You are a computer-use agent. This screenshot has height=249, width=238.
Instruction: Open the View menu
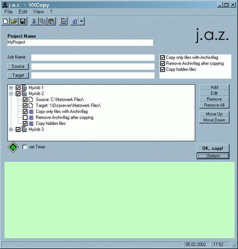pos(39,12)
